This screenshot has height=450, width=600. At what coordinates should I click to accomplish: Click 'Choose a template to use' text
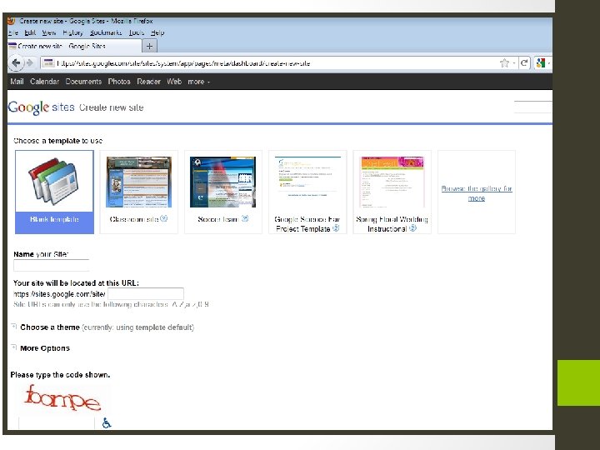[57, 141]
